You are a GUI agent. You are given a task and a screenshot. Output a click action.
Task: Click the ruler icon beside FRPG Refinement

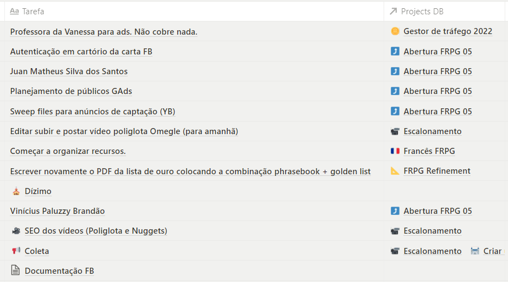395,171
